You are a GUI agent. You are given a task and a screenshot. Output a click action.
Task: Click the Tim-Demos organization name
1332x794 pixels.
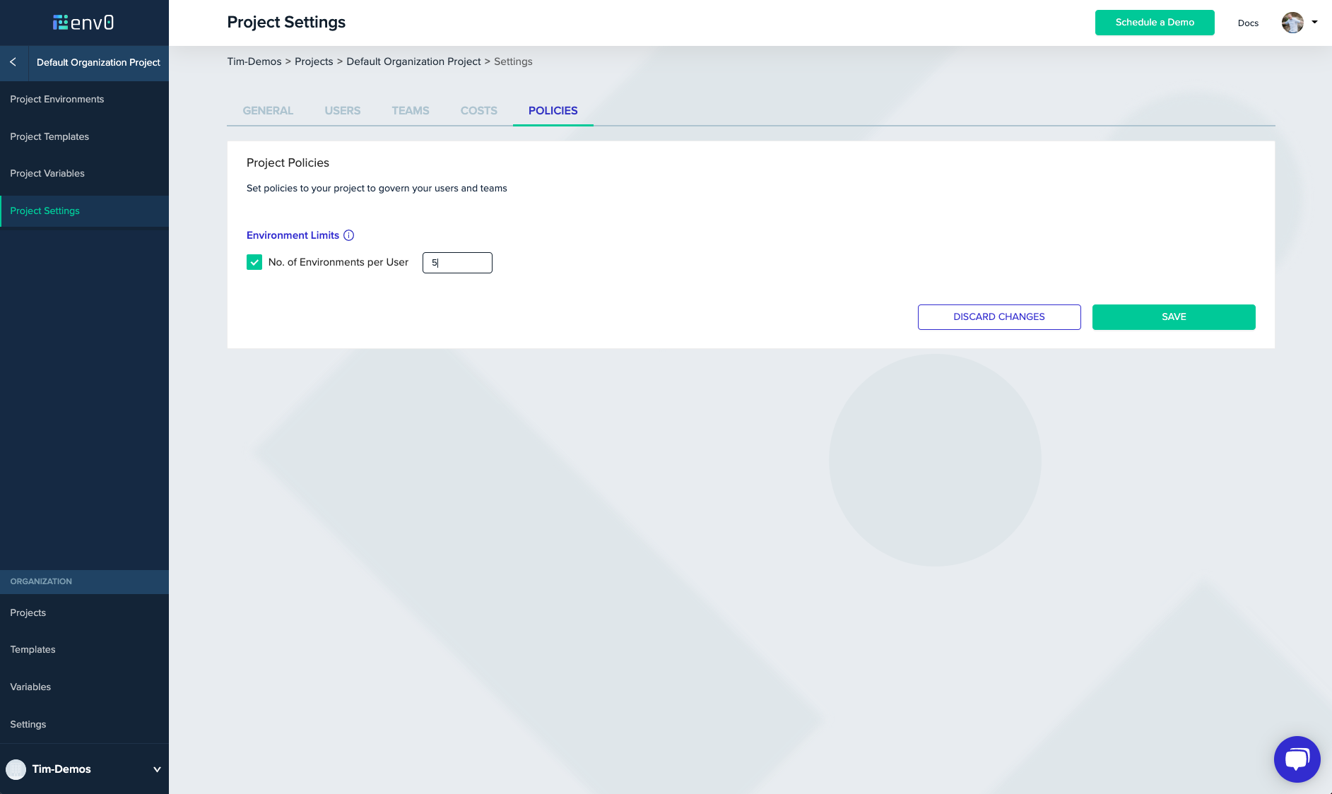(x=61, y=769)
